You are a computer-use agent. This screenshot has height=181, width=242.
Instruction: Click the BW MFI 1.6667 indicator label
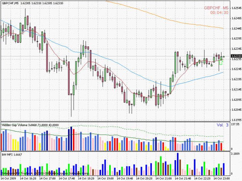[12, 154]
